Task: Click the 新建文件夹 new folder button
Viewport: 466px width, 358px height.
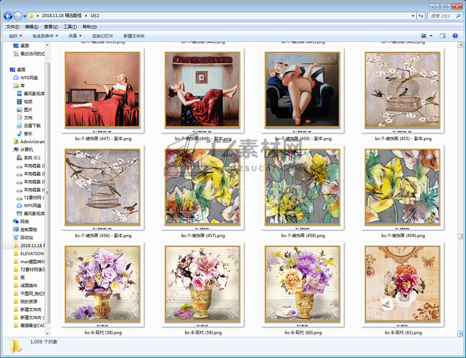Action: click(134, 36)
